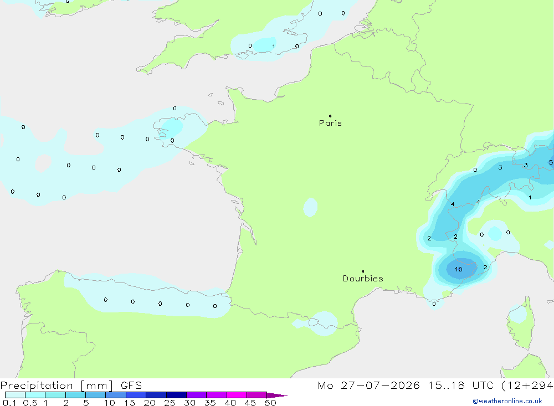Pick the legend swatch between 0.1 and 0.5

(x=15, y=395)
